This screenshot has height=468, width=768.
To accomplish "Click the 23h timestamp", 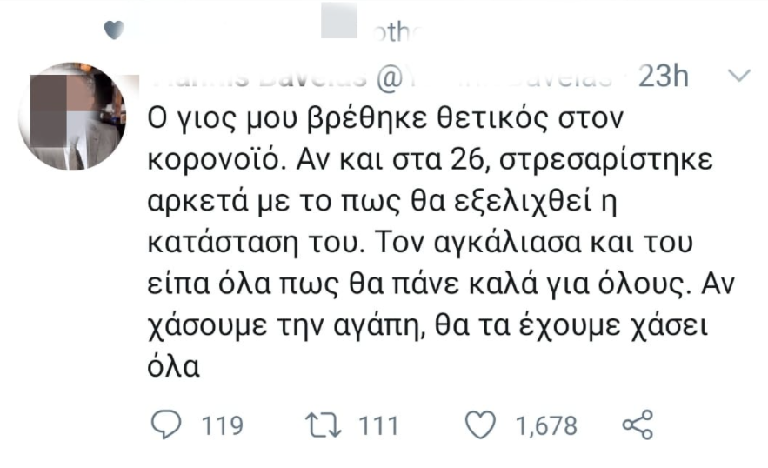I will 663,77.
